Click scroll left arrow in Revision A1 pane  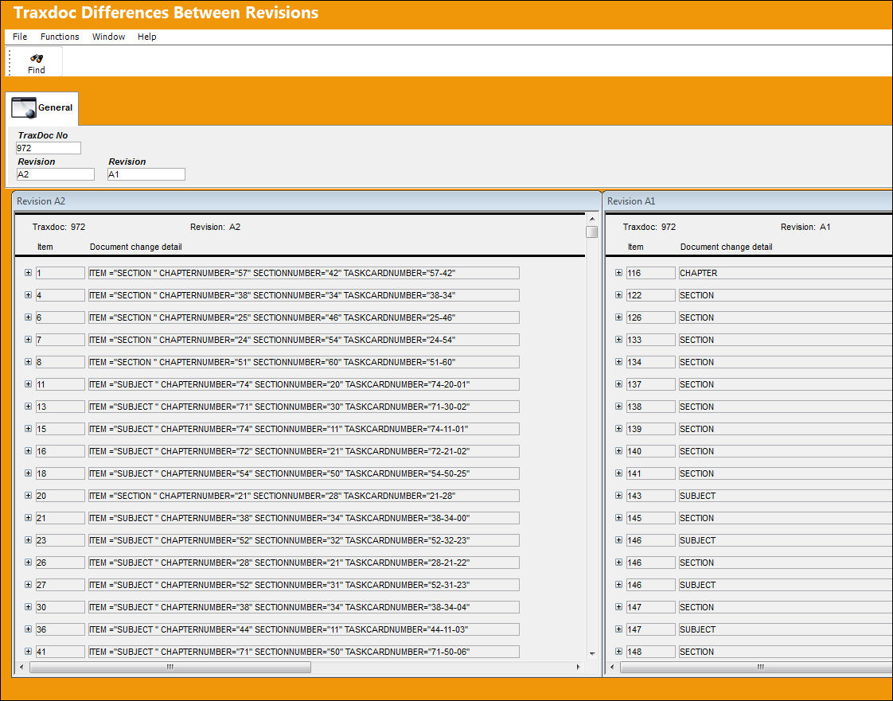coord(612,667)
